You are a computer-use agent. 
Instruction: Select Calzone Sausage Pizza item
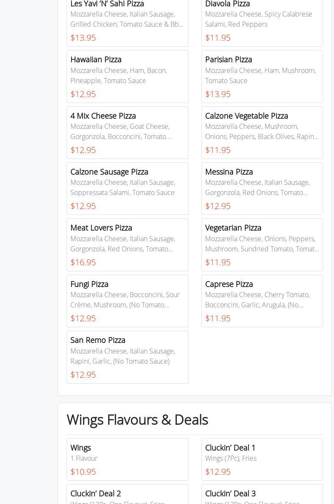(127, 188)
